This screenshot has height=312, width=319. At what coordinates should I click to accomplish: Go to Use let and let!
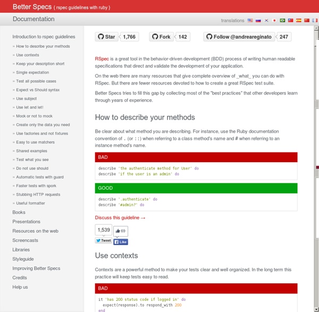pos(30,107)
